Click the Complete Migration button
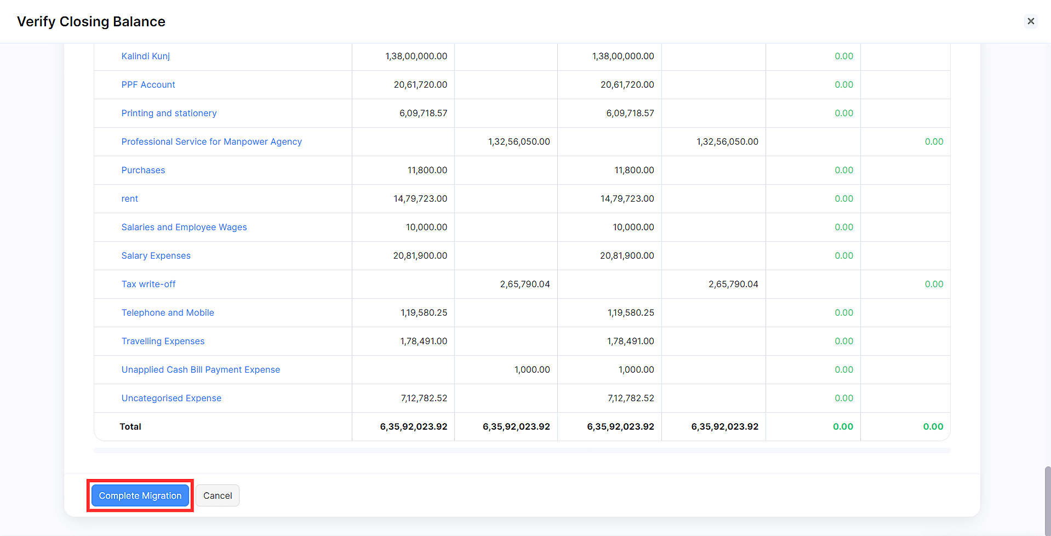This screenshot has width=1051, height=536. (140, 495)
